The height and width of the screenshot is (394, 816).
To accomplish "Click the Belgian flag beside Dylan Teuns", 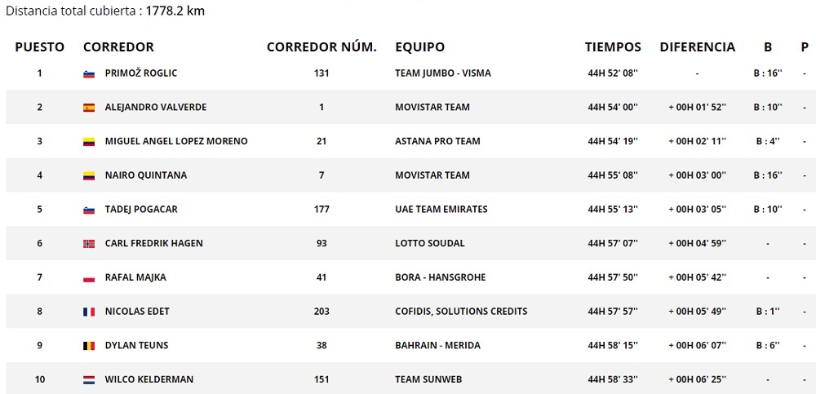I will click(89, 346).
